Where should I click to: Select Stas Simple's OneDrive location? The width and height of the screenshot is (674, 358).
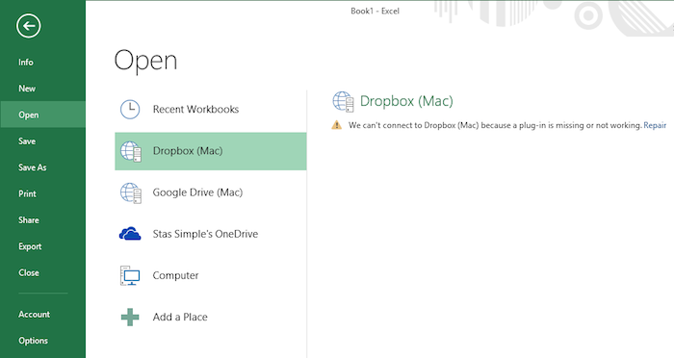coord(211,234)
